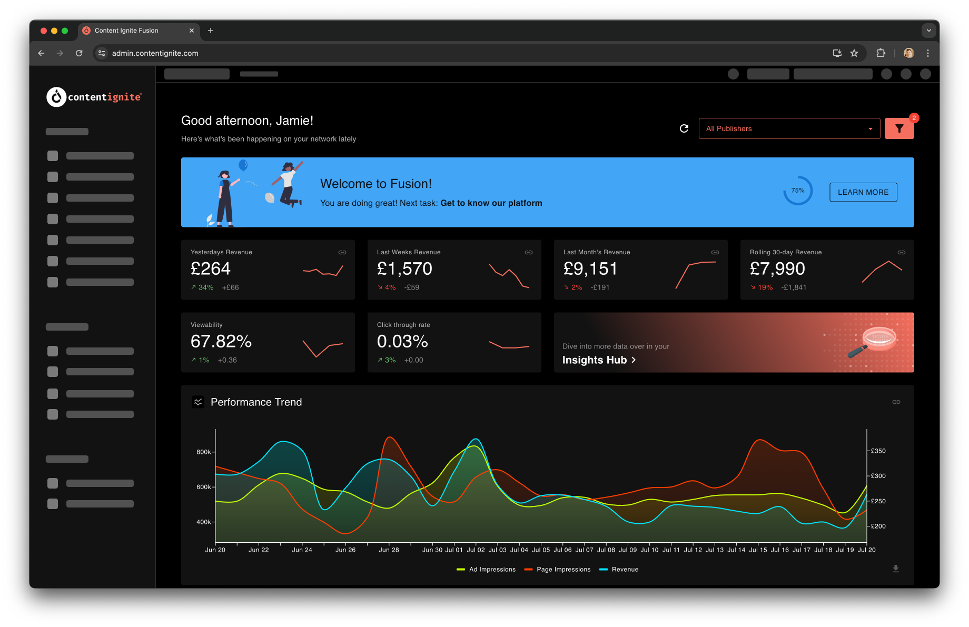Viewport: 969px width, 627px height.
Task: Click the install app icon in address bar
Action: (837, 53)
